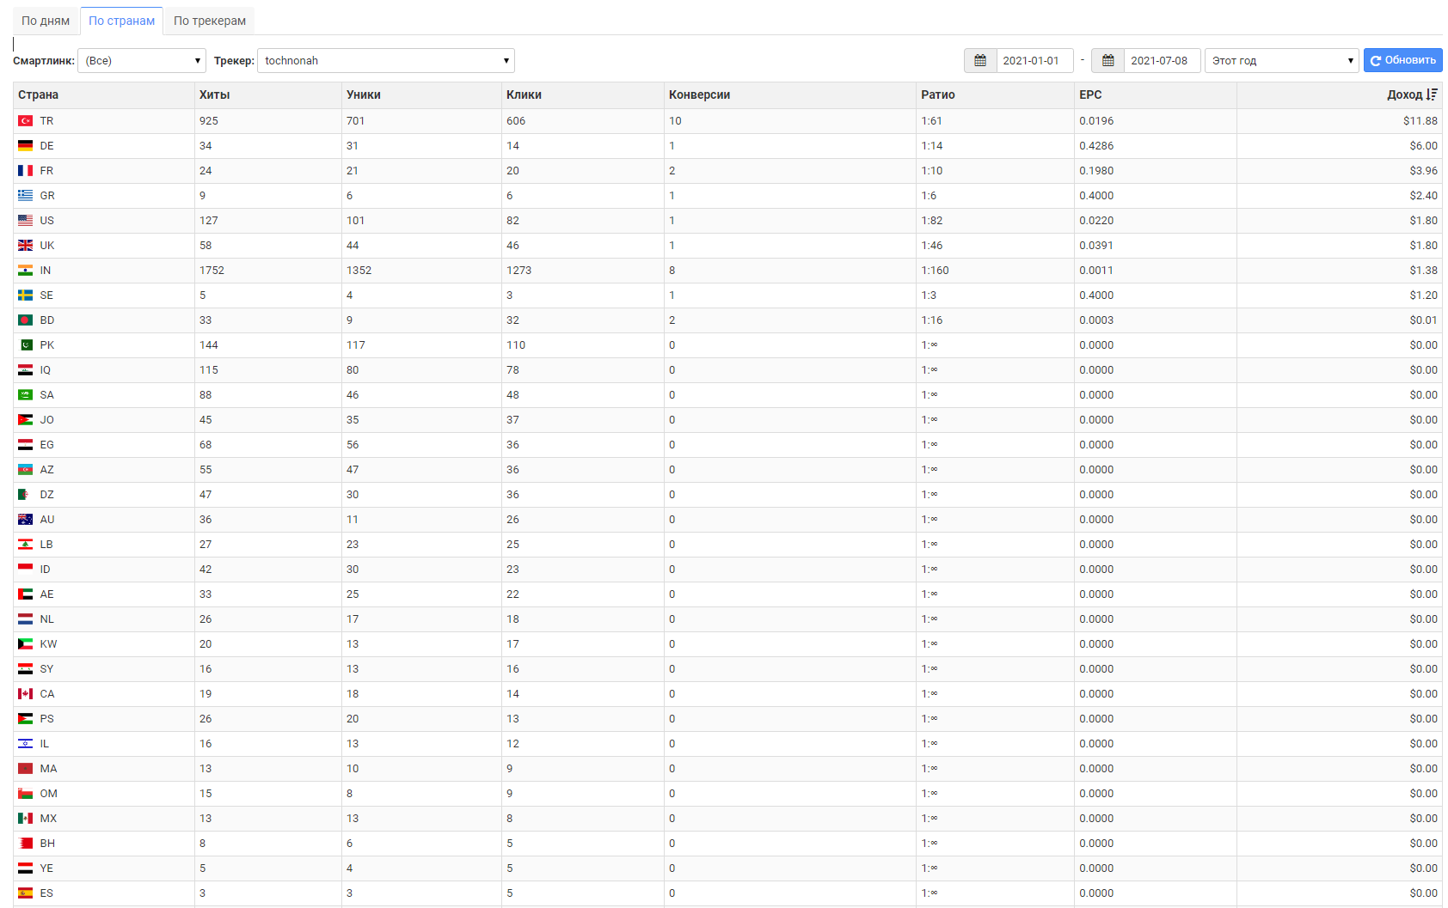1448x908 pixels.
Task: Click the Turkey flag icon in TR row
Action: 26,121
